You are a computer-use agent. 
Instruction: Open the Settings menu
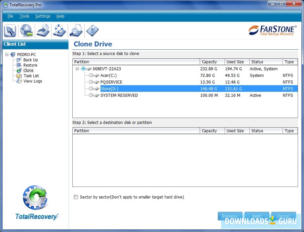[x=43, y=16]
